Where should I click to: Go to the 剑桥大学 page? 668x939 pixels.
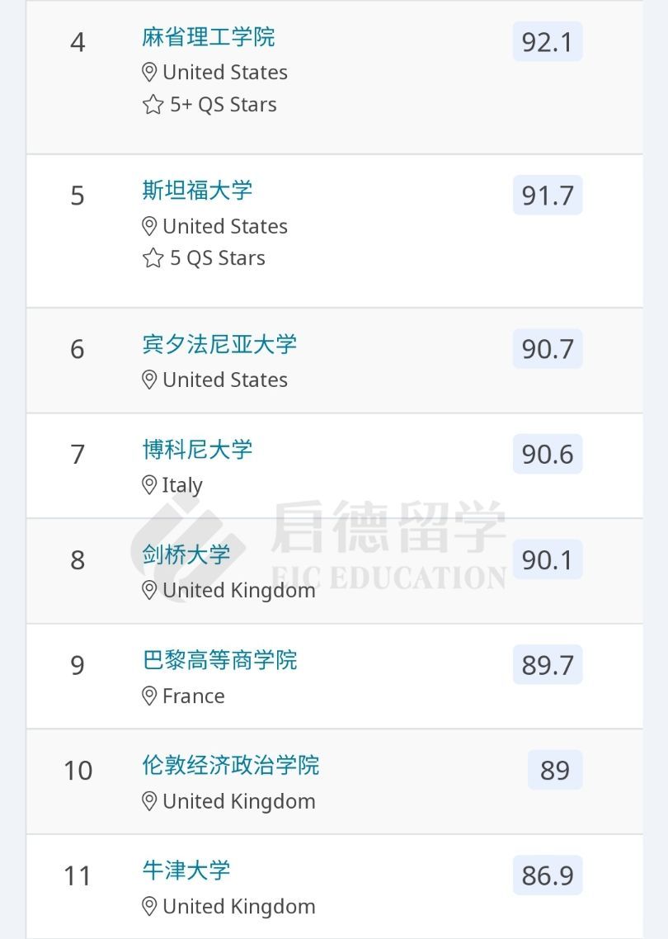coord(186,554)
